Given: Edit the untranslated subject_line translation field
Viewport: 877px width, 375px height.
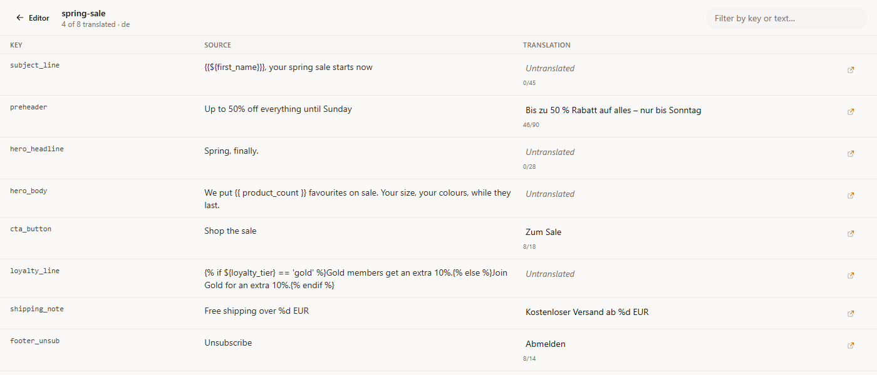Looking at the screenshot, I should coord(680,68).
